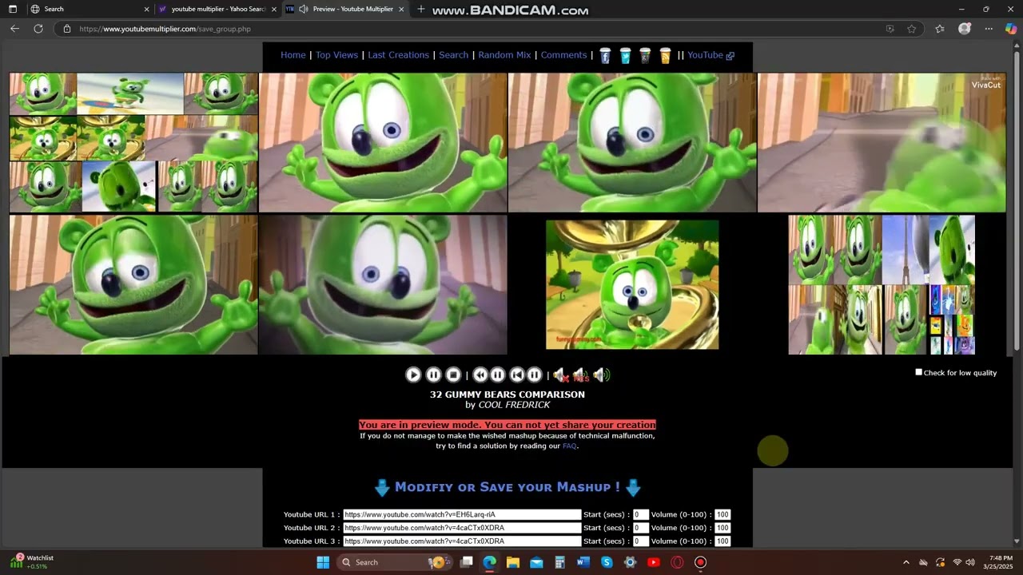Open the Windows Start menu
Screen dimensions: 1023x575
tap(323, 562)
